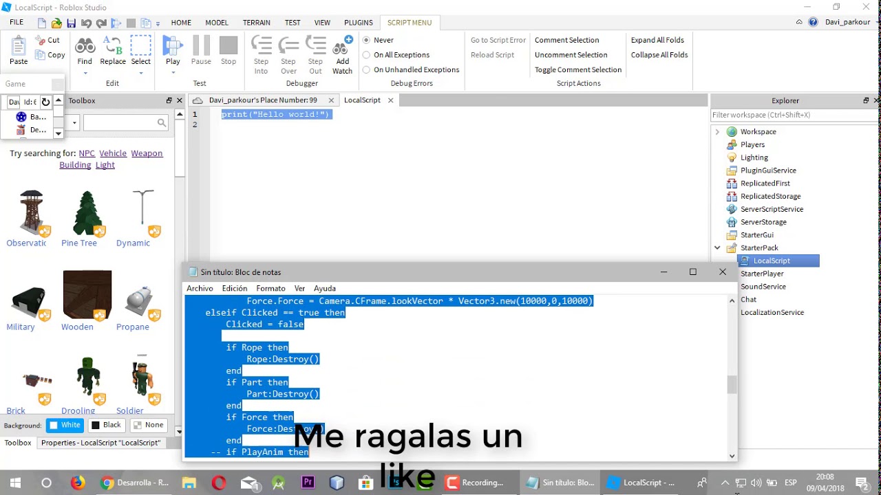The image size is (881, 495).
Task: Click the Comment Selection action
Action: click(566, 40)
